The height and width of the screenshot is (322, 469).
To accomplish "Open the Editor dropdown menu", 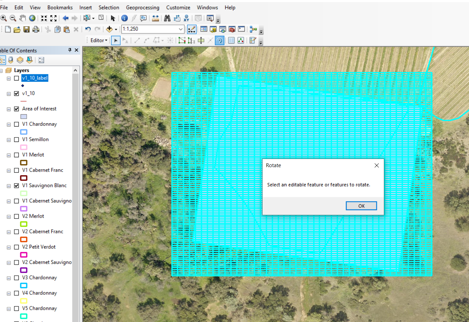I will 98,40.
